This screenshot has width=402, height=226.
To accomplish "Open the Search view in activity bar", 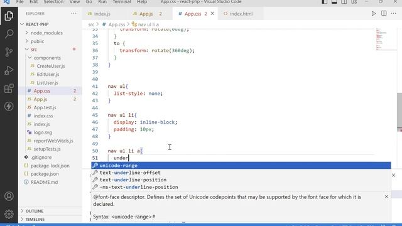I will (9, 34).
